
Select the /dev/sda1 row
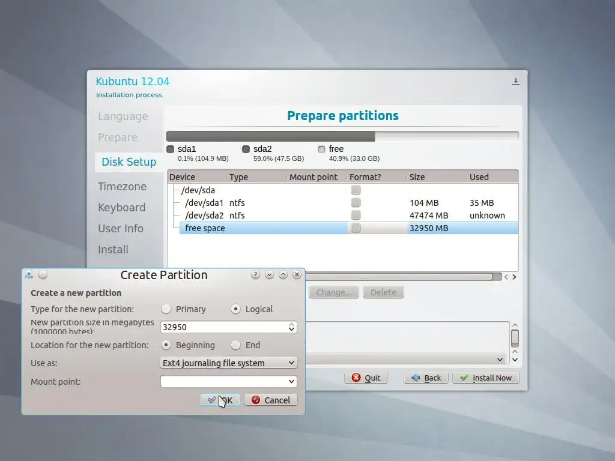pos(343,203)
